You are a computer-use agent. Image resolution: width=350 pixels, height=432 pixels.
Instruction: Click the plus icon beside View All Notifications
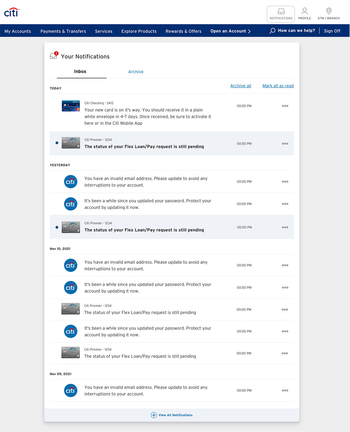pos(154,415)
